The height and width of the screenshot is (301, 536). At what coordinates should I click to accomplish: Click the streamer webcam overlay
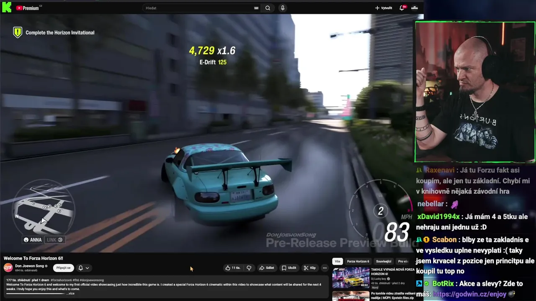coord(475,92)
